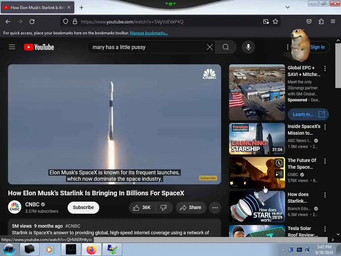Show hidden system tray icons arrow

pos(283,250)
